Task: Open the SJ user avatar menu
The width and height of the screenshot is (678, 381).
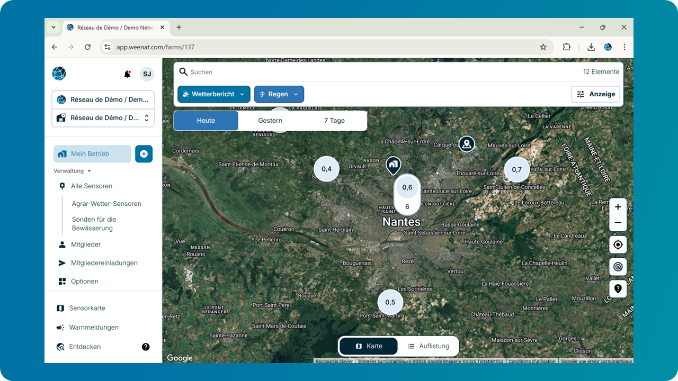Action: click(147, 74)
